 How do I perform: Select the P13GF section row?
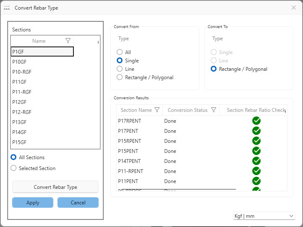click(x=19, y=122)
